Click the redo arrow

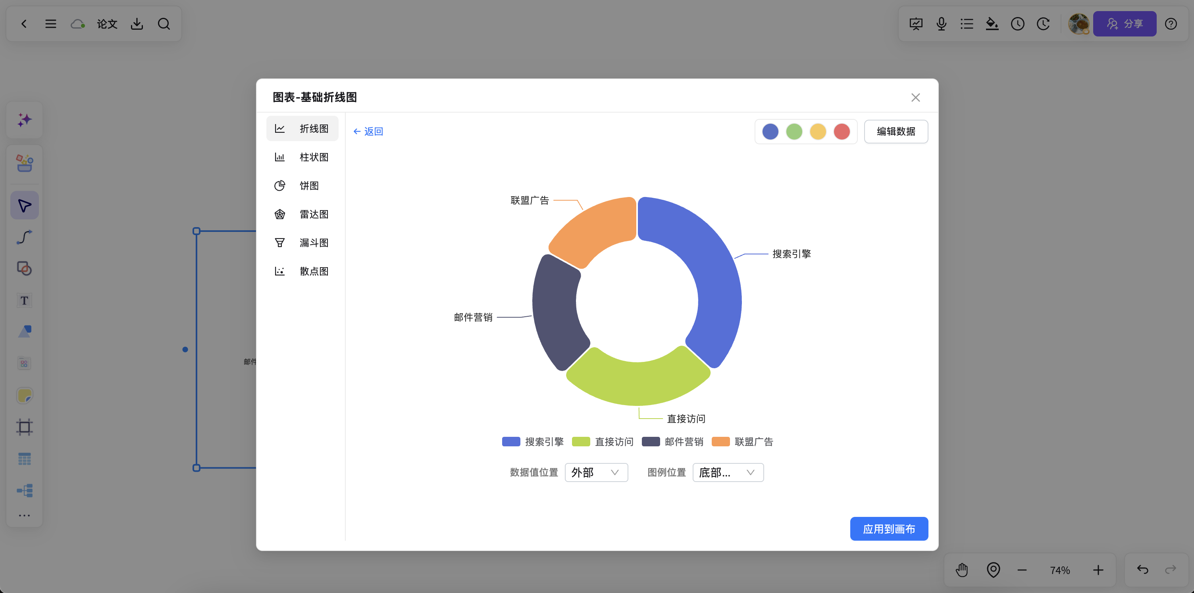click(x=1171, y=570)
